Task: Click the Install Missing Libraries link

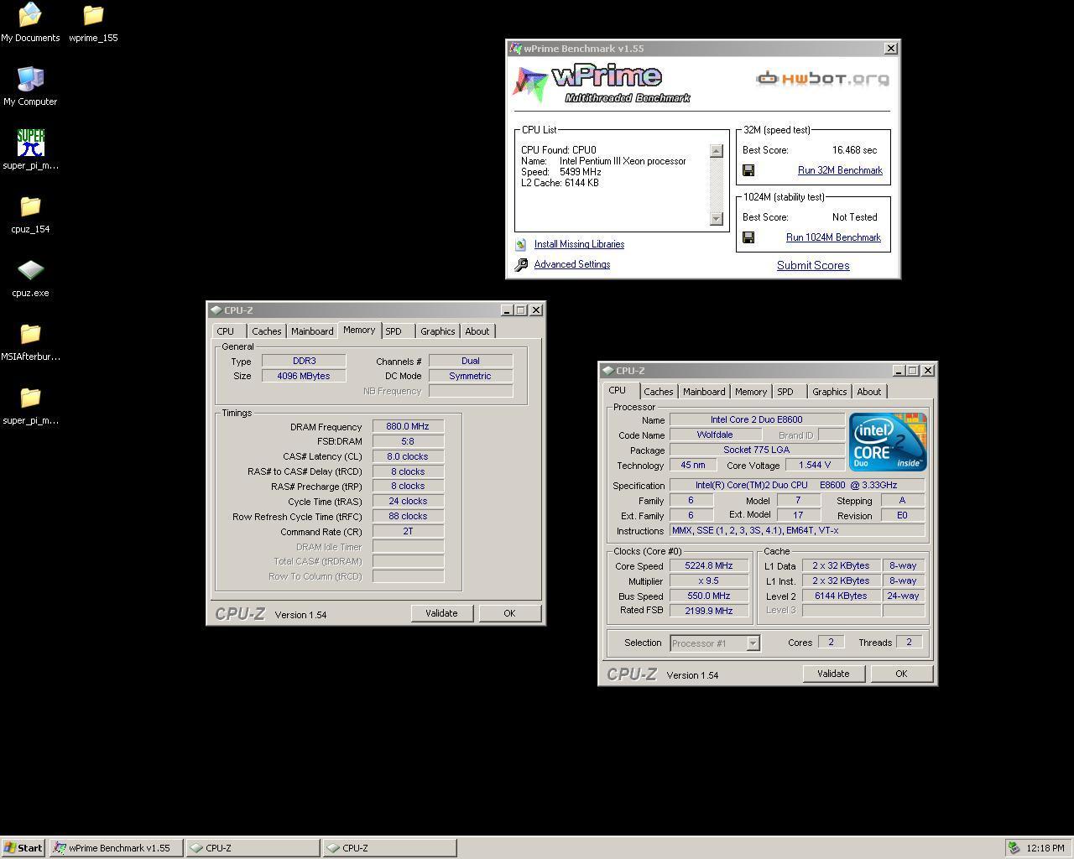Action: (x=579, y=244)
